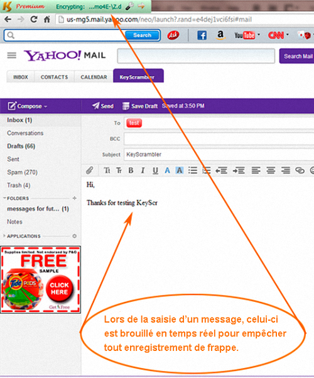Collapse the Folders section
Viewport: 314px width, 378px height.
click(4, 198)
